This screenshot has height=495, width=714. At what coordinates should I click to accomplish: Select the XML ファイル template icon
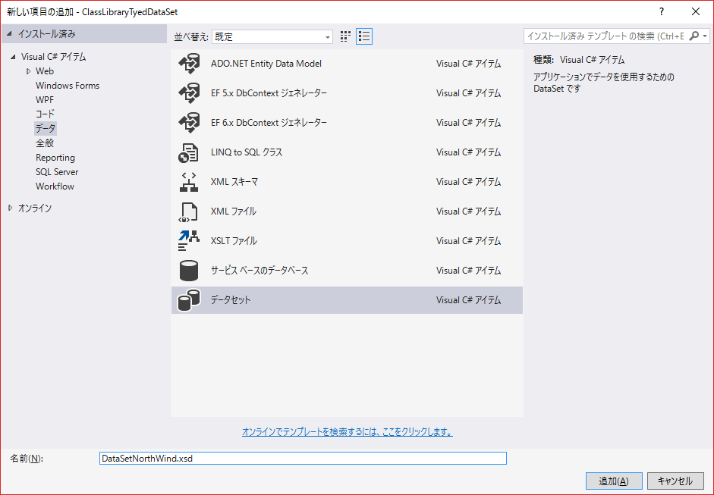click(188, 211)
